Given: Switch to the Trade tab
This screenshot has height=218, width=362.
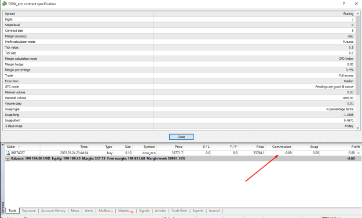Looking at the screenshot, I should (13, 210).
